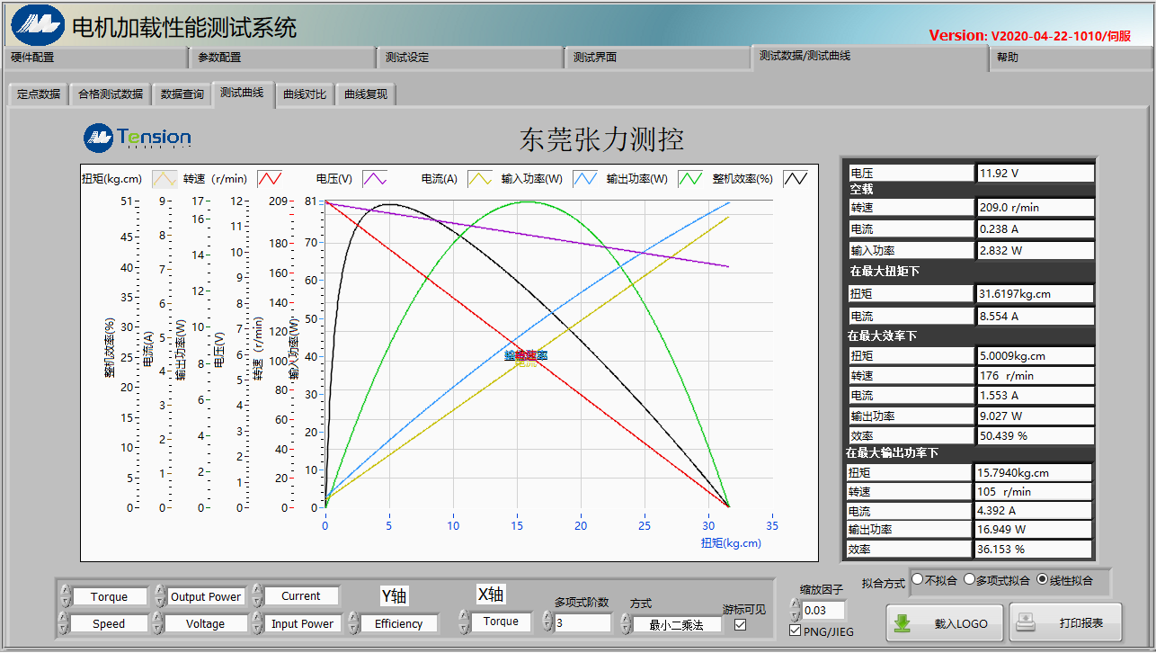1156x653 pixels.
Task: Switch to the 曲线对比 curve comparison tab
Action: [305, 94]
